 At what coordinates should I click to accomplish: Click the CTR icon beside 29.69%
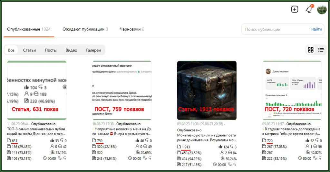tap(138, 152)
